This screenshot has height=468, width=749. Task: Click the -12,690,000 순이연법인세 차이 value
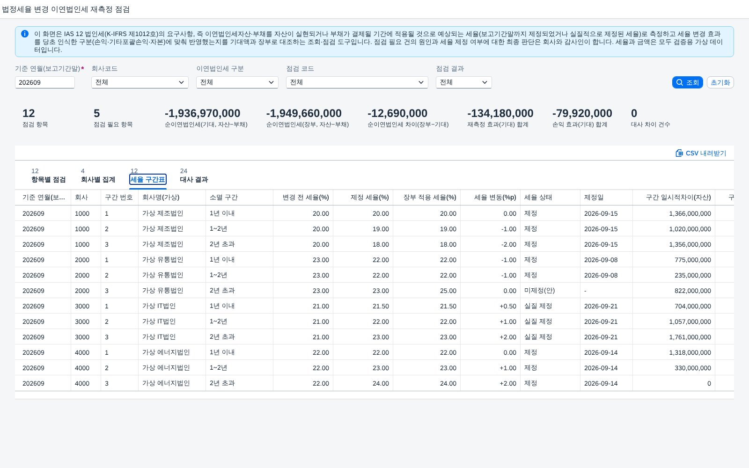397,113
